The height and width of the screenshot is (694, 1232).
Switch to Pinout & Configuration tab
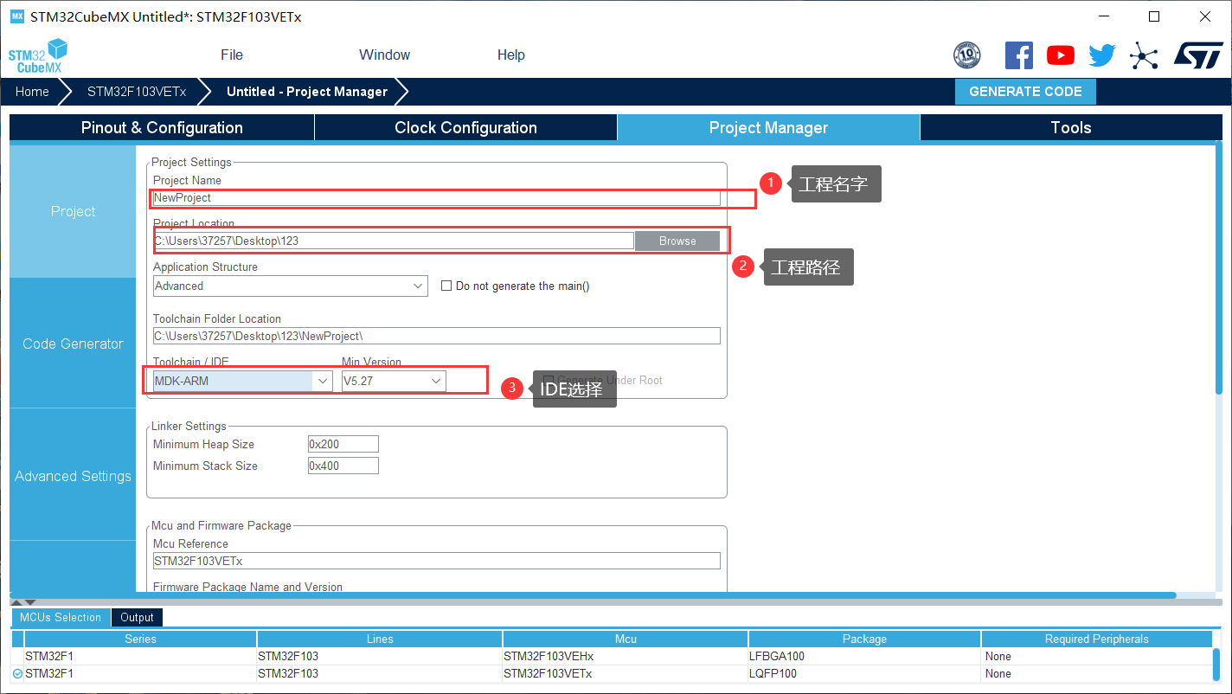(x=162, y=128)
